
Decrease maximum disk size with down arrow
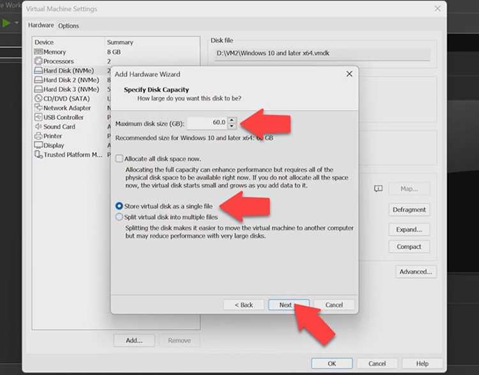pos(232,126)
